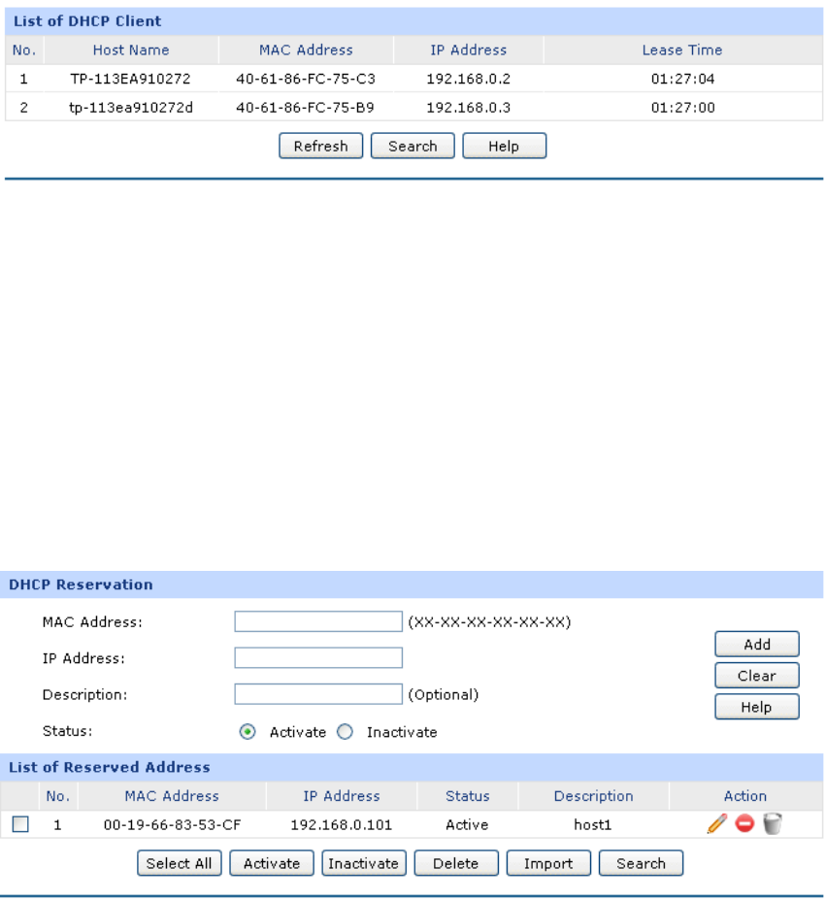Click the Active status cell
826x900 pixels.
click(467, 825)
